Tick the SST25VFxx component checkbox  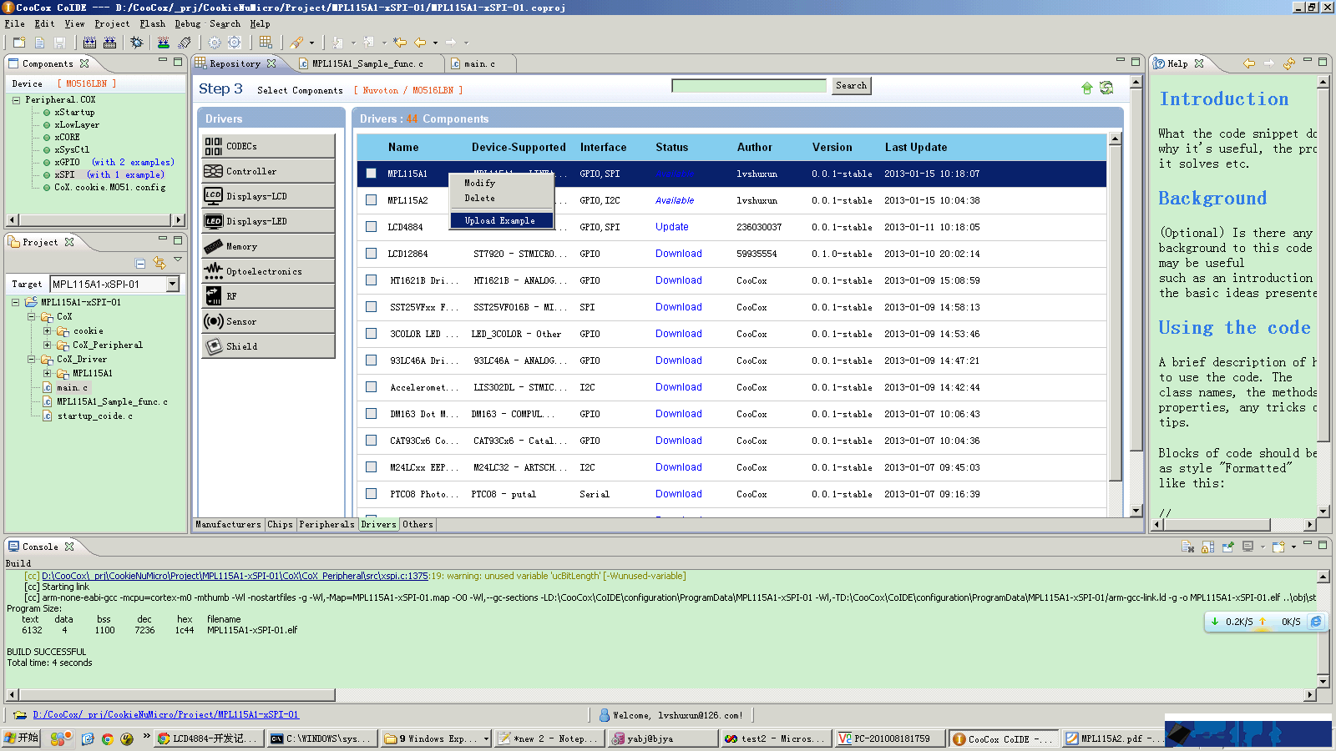(x=371, y=307)
